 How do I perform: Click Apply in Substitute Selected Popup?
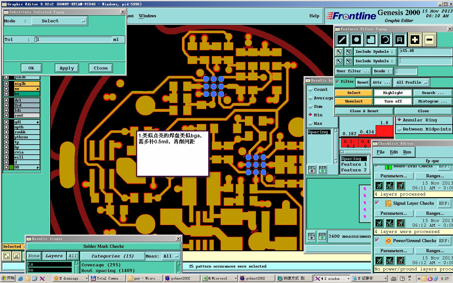tap(67, 68)
